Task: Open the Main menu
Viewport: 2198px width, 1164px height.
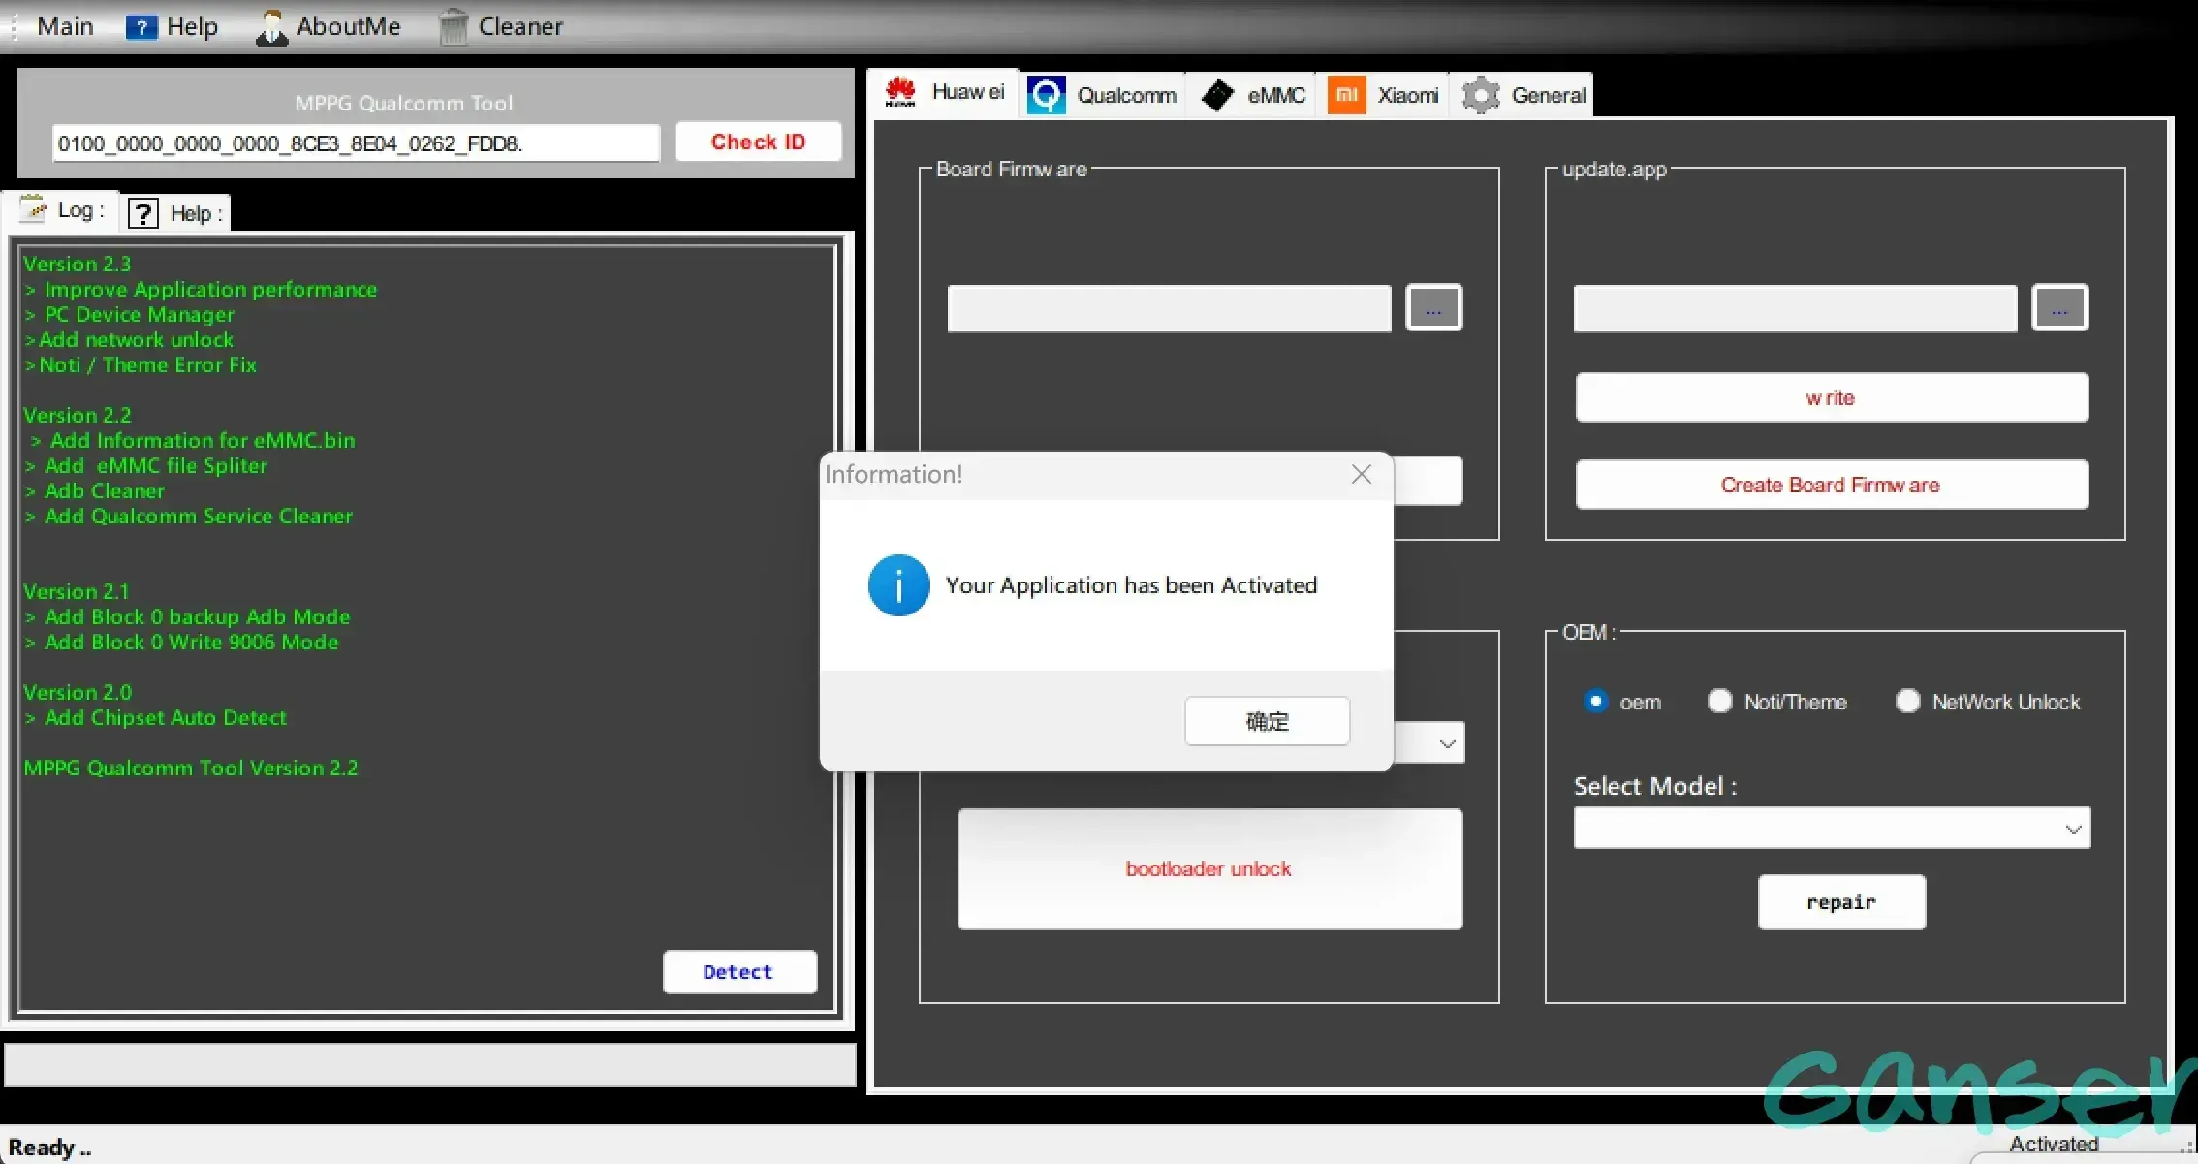Action: [x=64, y=26]
